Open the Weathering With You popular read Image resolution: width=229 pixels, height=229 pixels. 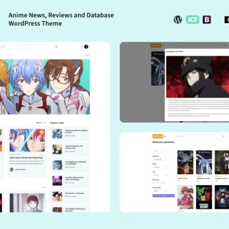click(70, 134)
